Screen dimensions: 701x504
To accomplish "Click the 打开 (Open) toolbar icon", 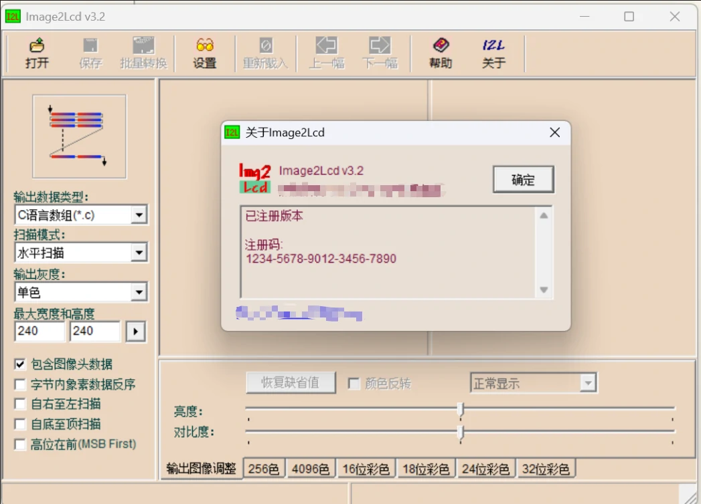I will pyautogui.click(x=37, y=46).
